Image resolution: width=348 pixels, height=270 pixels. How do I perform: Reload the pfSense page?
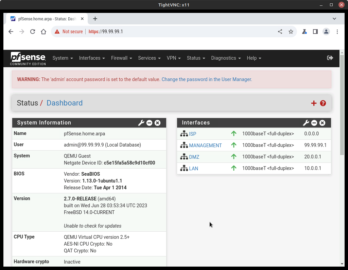pos(33,32)
